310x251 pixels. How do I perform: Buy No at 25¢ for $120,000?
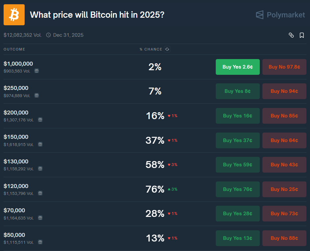pos(284,189)
